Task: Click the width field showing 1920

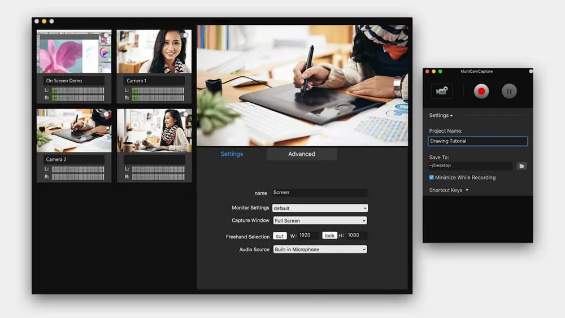Action: (308, 236)
